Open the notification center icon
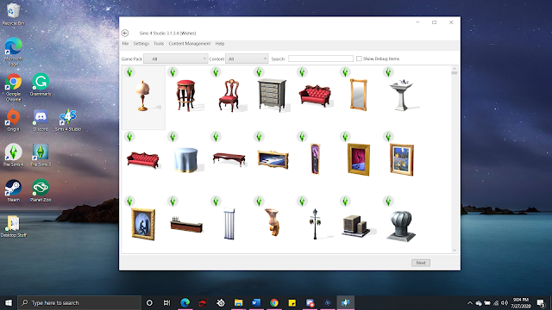552x310 pixels. (541, 302)
